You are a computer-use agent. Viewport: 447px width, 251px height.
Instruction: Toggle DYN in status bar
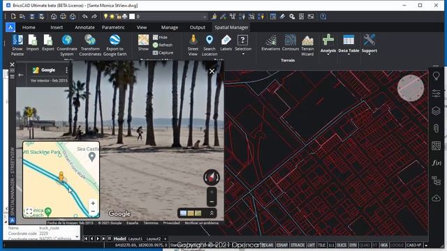(x=353, y=245)
